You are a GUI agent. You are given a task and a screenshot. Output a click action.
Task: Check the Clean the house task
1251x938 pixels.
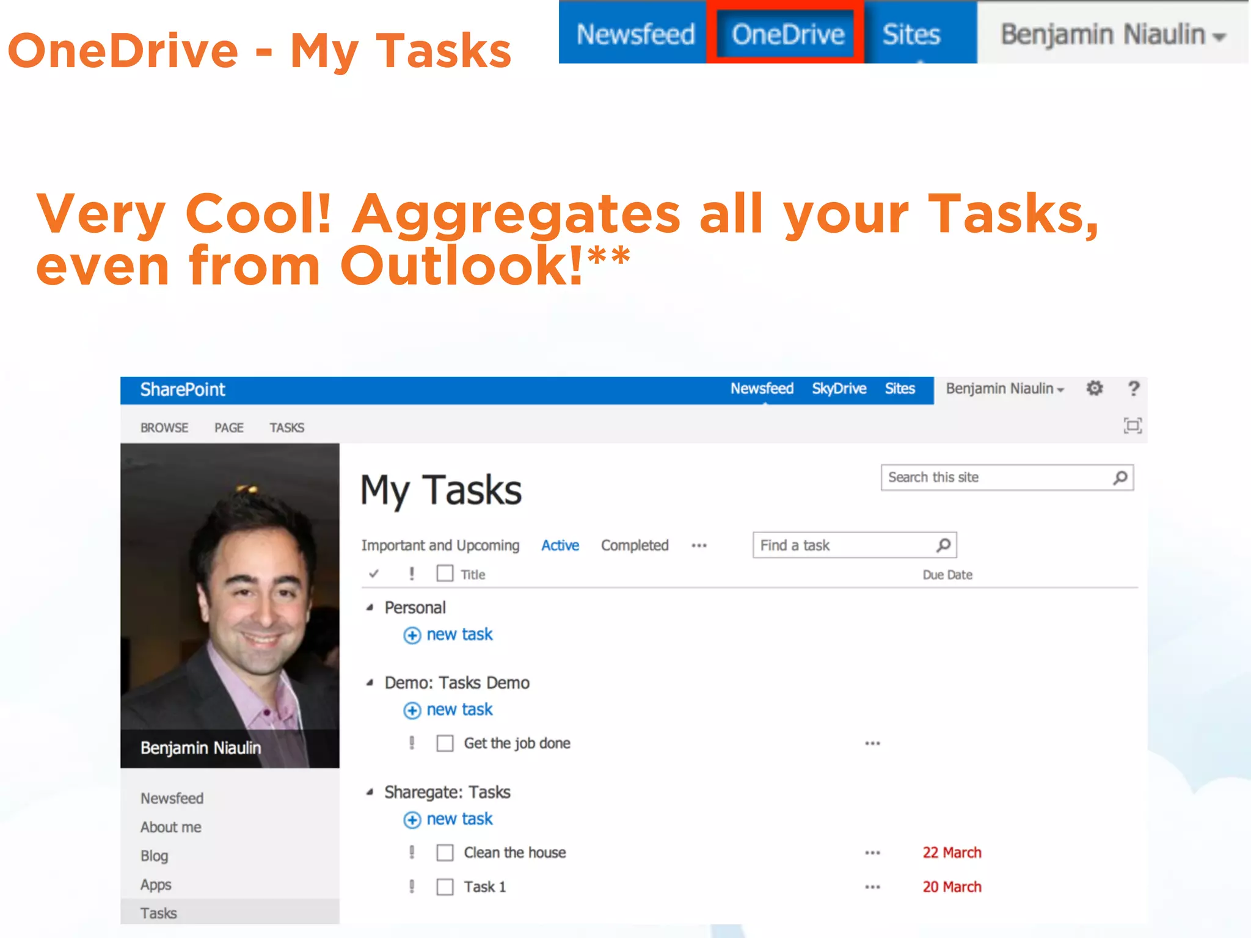pyautogui.click(x=445, y=853)
